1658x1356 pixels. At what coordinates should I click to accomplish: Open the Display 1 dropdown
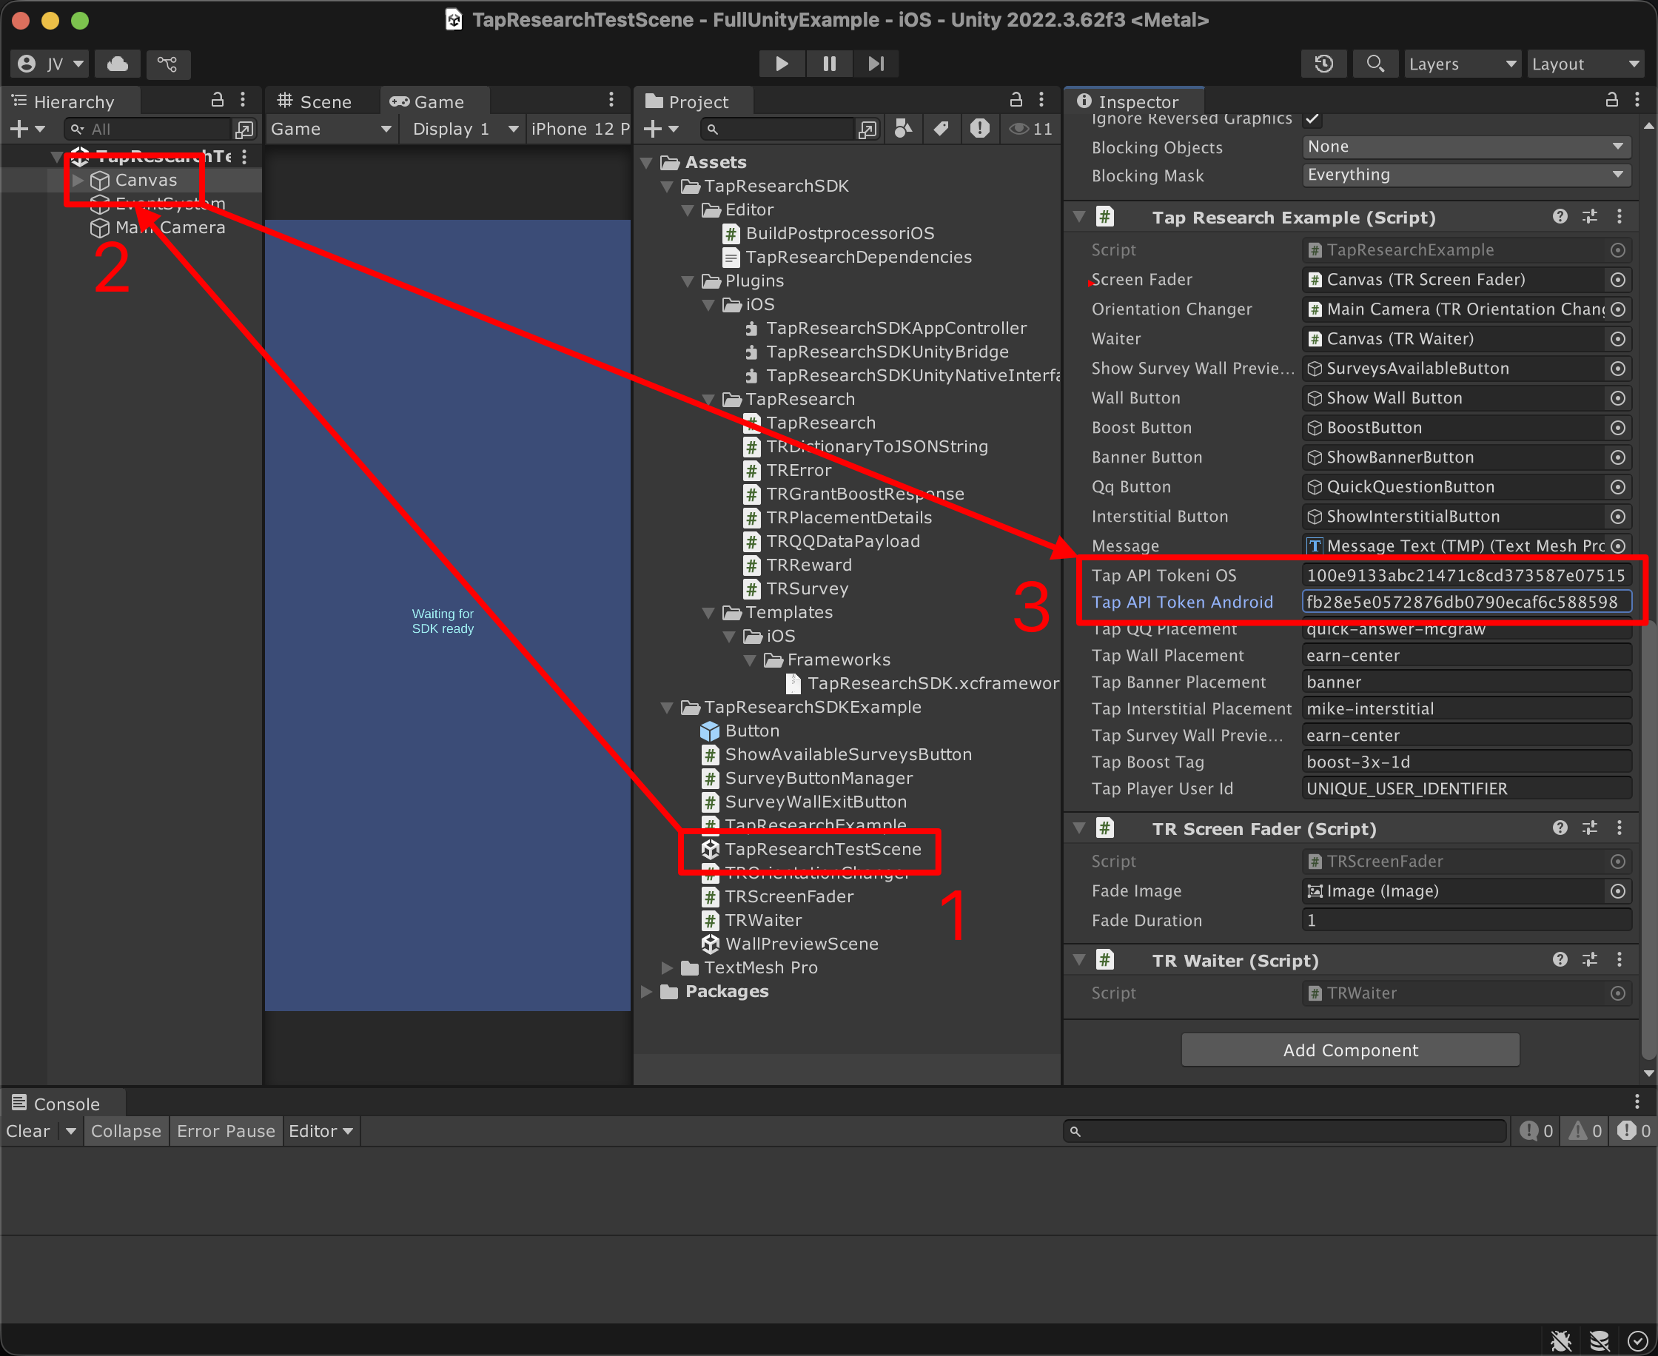pos(466,129)
